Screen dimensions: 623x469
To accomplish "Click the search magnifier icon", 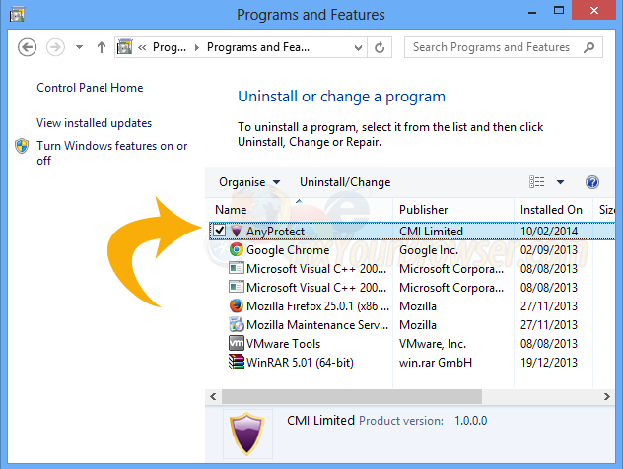I will pyautogui.click(x=588, y=47).
